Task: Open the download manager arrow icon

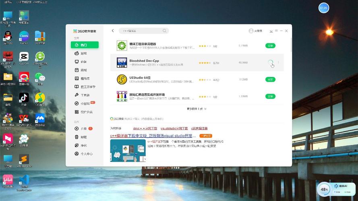Action: pyautogui.click(x=271, y=31)
